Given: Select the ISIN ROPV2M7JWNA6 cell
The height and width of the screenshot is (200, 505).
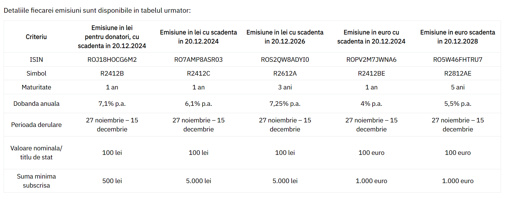Looking at the screenshot, I should click(x=371, y=60).
